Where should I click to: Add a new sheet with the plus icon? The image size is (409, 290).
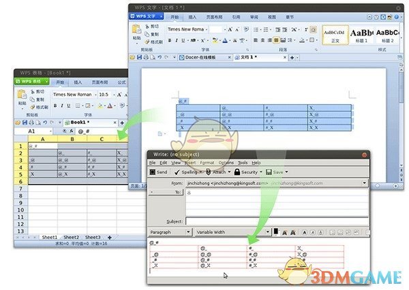[109, 237]
